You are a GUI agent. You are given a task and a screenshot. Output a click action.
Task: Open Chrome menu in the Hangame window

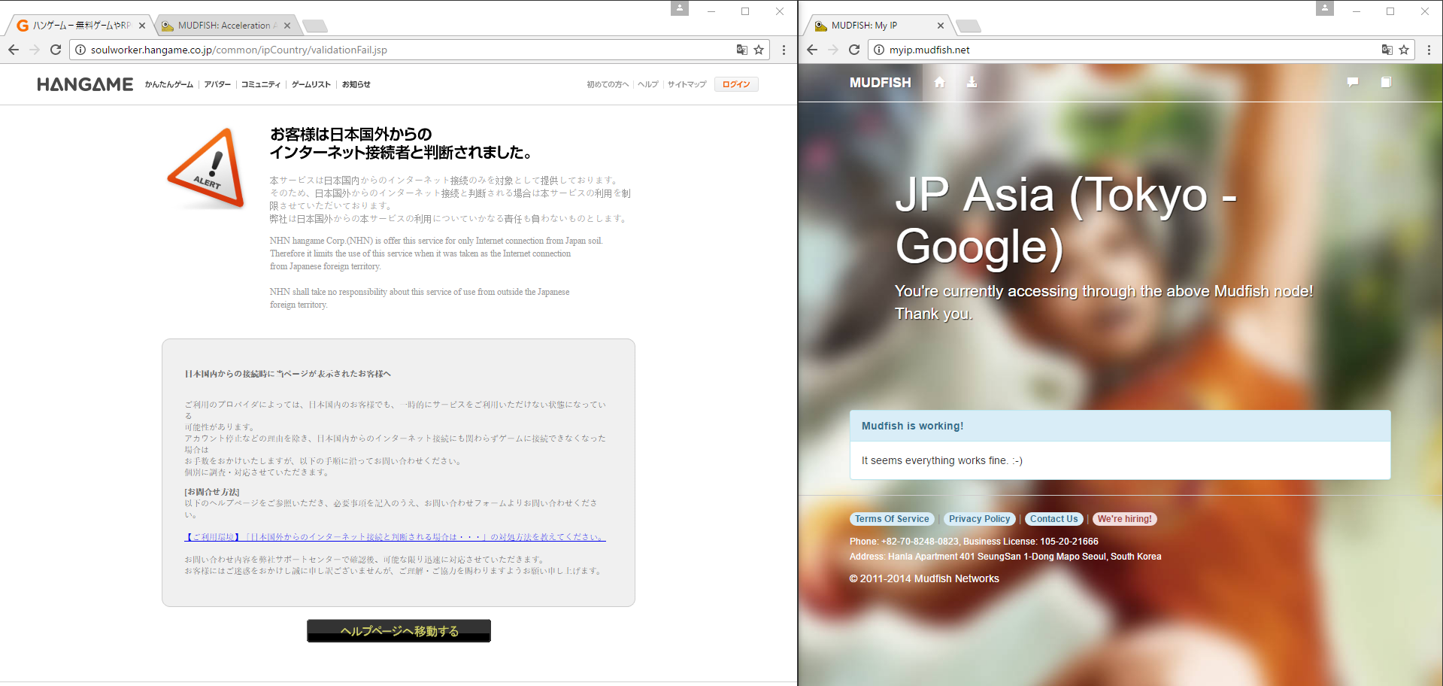[x=784, y=50]
